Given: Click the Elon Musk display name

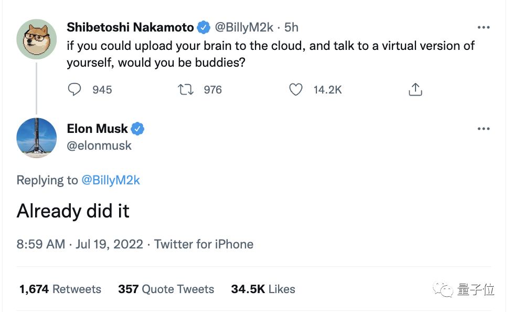Looking at the screenshot, I should (98, 129).
